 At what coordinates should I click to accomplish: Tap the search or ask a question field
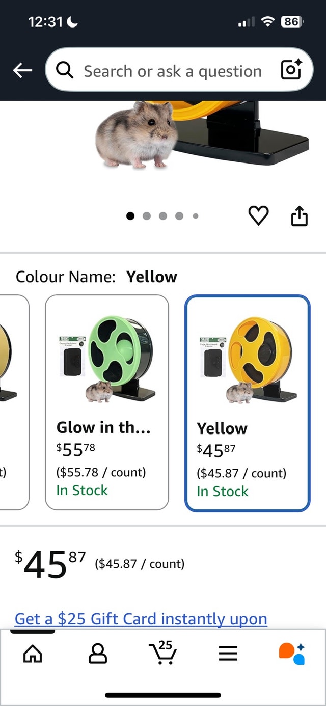172,71
